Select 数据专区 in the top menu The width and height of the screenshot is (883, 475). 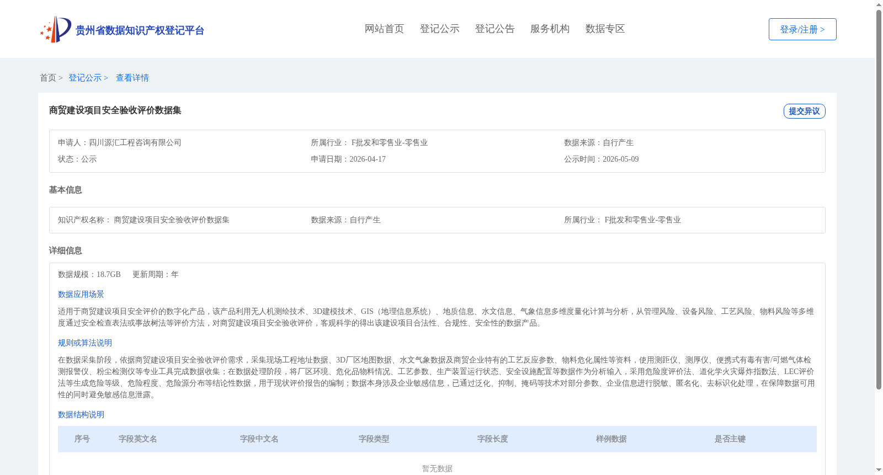click(605, 29)
